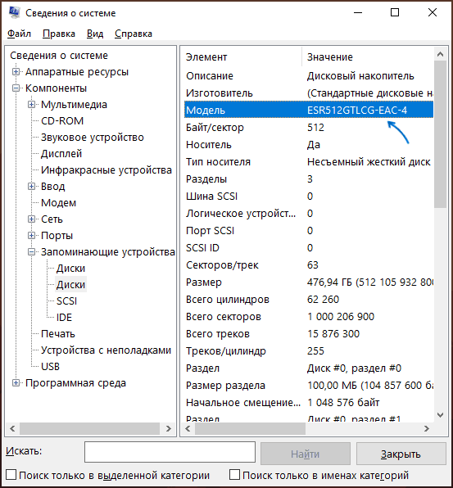Expand the Программная среда node

(16, 383)
